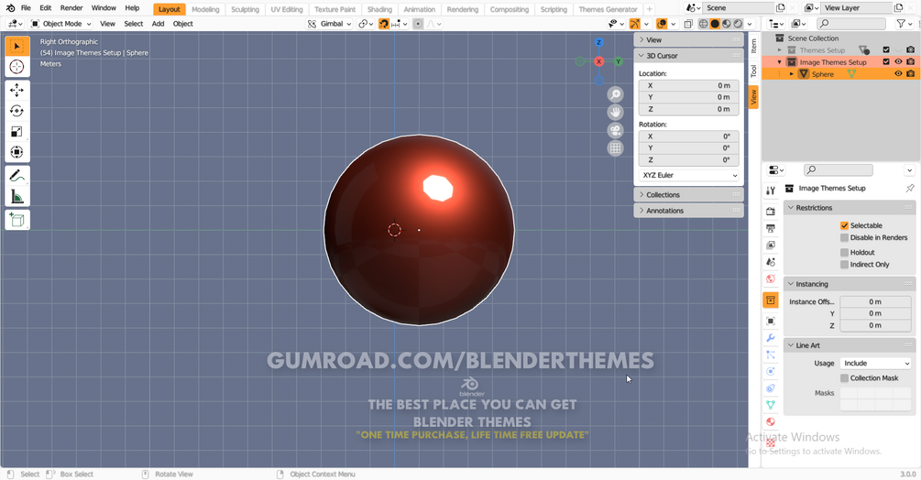Open the Object Mode dropdown

click(x=61, y=24)
